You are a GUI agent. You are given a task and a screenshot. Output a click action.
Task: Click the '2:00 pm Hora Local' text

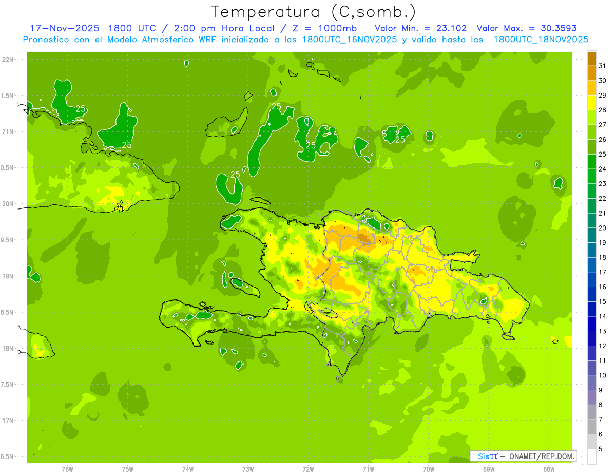[222, 28]
